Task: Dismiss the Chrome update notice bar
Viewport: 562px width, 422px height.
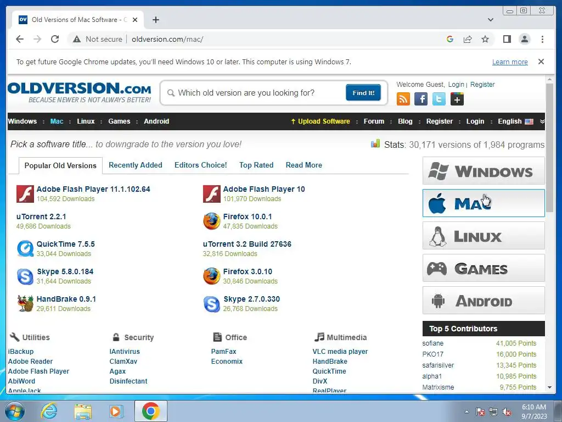Action: click(541, 62)
